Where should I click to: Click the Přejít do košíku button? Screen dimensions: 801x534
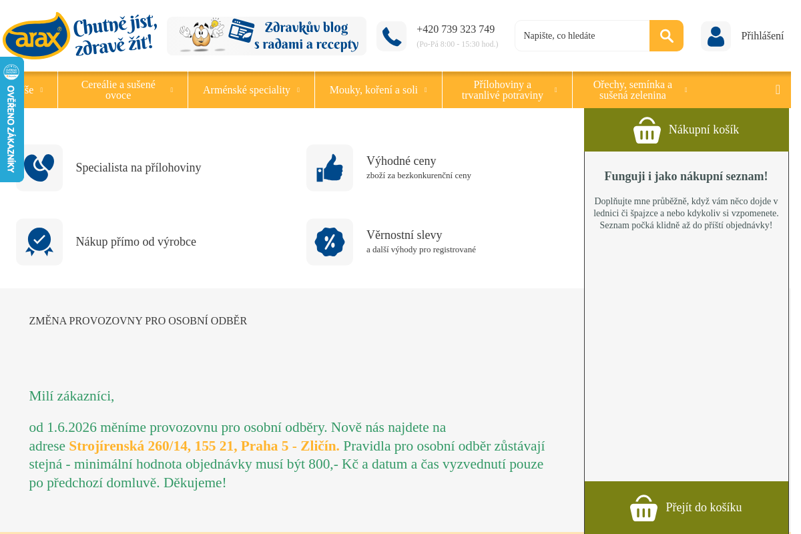(686, 508)
